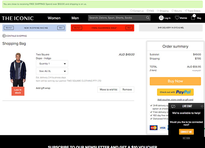Check out with PayPal button
Image resolution: width=205 pixels, height=148 pixels.
[x=175, y=92]
